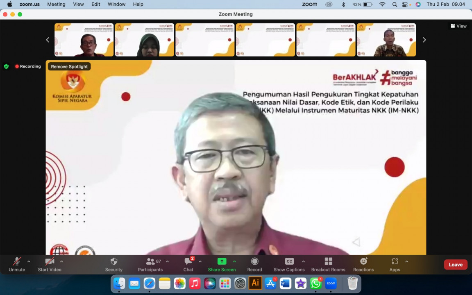Viewport: 472px width, 295px height.
Task: Expand video options next to Start Video
Action: tap(61, 261)
